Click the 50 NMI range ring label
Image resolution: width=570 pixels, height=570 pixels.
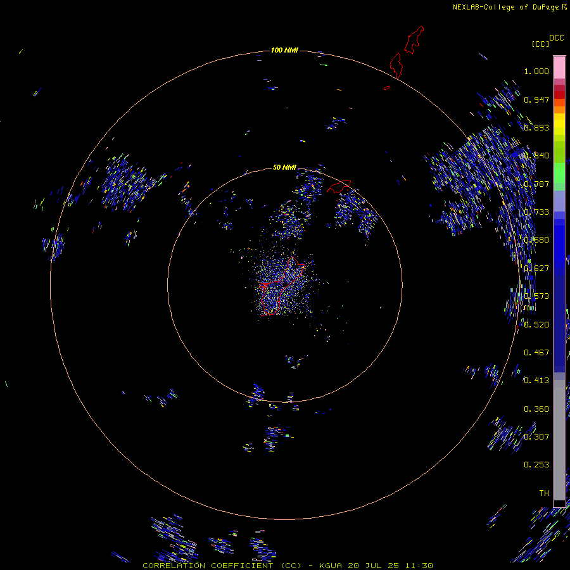tap(284, 167)
